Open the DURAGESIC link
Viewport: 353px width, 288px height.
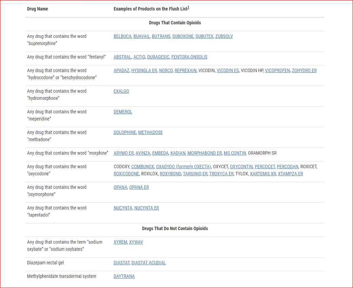(158, 57)
